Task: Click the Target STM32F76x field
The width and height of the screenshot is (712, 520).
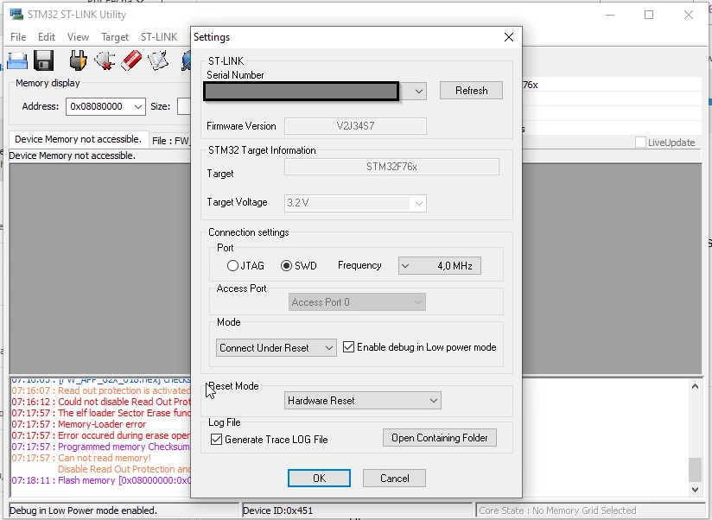Action: click(391, 167)
